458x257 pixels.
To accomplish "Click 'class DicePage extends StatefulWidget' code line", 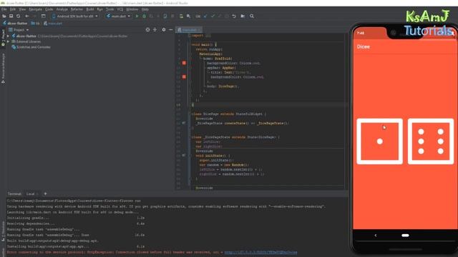I will [x=229, y=114].
